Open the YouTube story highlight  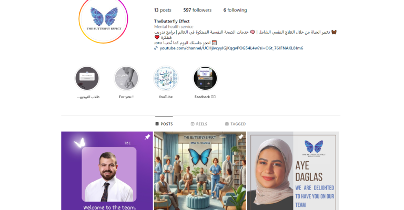click(x=166, y=78)
